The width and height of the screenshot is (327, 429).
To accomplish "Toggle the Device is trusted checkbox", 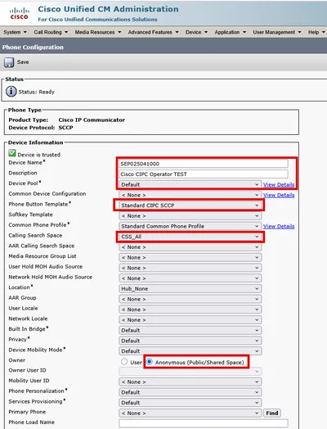I will tap(12, 153).
